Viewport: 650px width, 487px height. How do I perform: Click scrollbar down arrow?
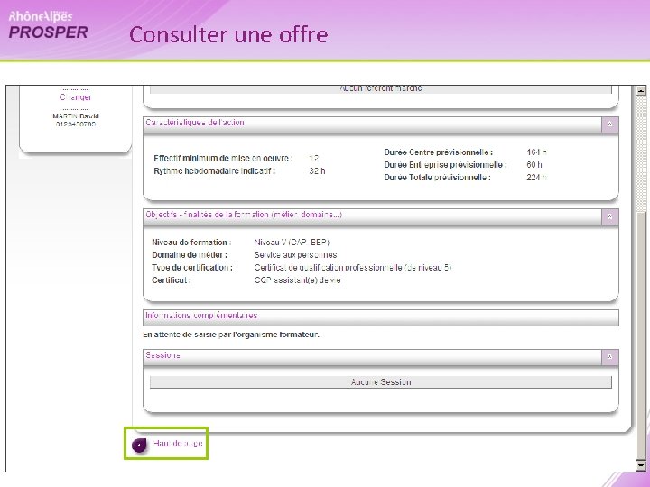click(x=641, y=465)
